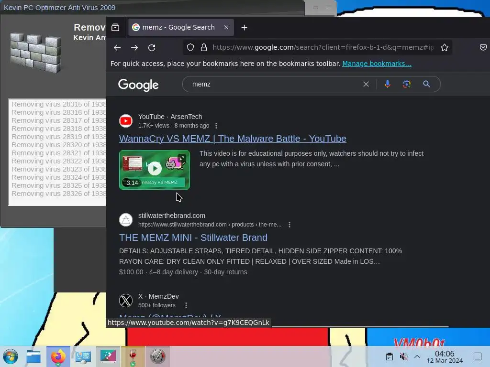Click the X logo of MemzDev result
Screen dimensions: 490x367
pos(126,301)
